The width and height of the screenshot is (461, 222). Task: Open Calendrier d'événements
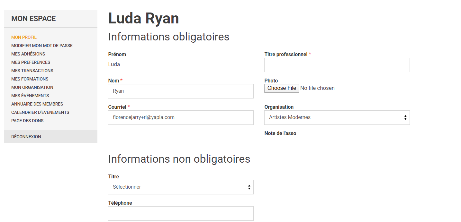pyautogui.click(x=40, y=112)
